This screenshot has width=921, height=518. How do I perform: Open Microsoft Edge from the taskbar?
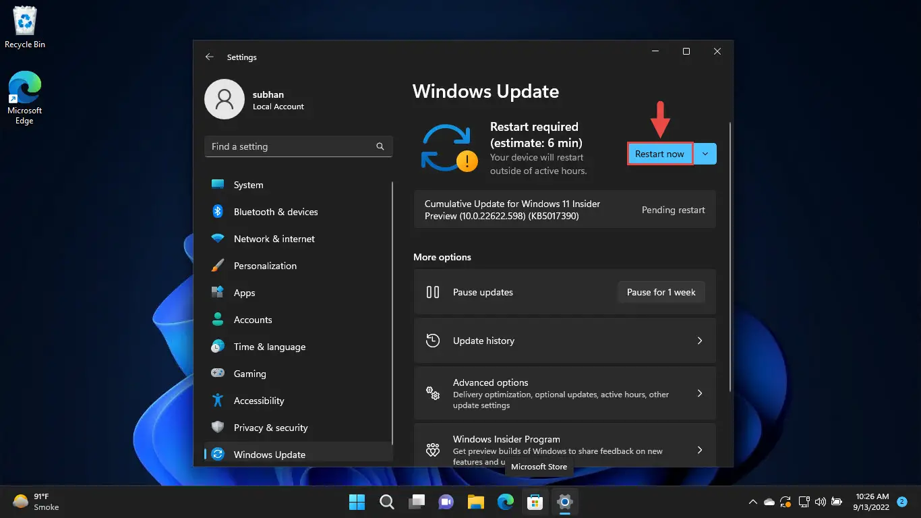pyautogui.click(x=506, y=502)
